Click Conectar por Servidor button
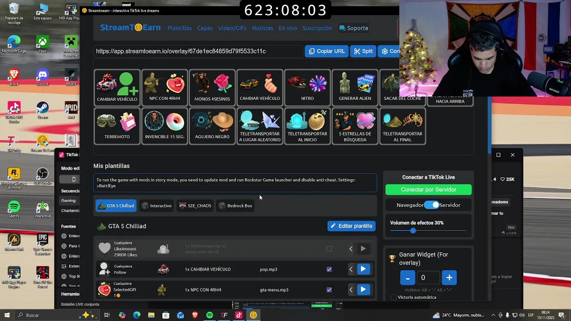 point(428,189)
